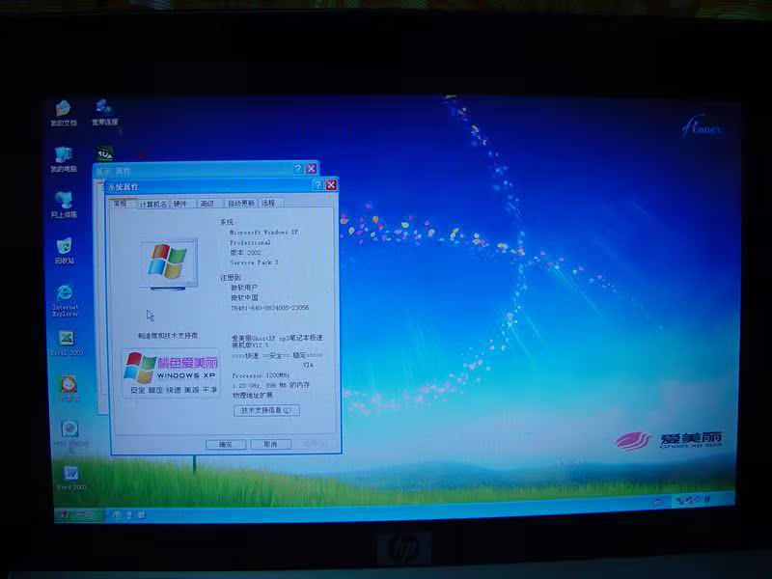Close the 系统属性 dialog
The height and width of the screenshot is (579, 772).
click(331, 184)
